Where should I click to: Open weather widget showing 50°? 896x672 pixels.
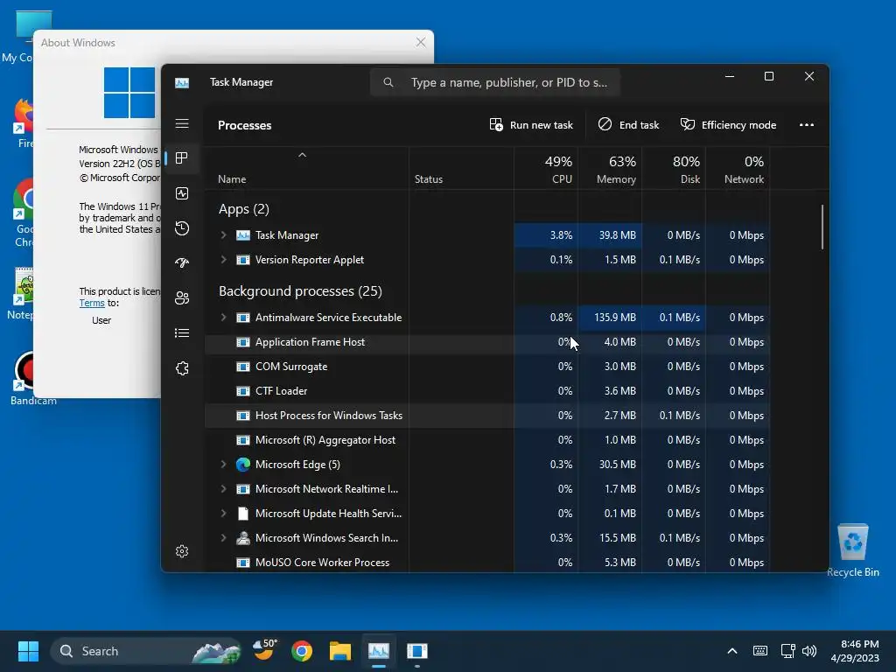[264, 650]
